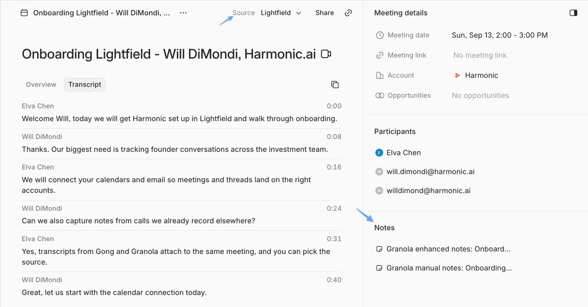Copy transcript using the copy icon
Image resolution: width=588 pixels, height=307 pixels.
(335, 84)
